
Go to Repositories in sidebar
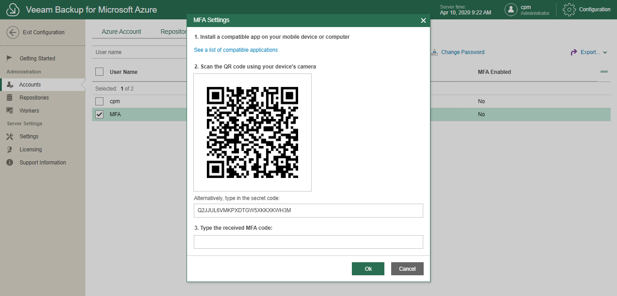34,98
